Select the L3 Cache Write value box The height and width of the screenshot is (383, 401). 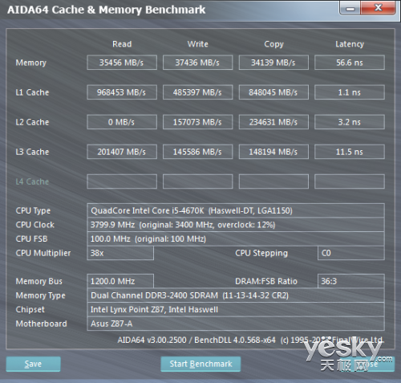(197, 152)
